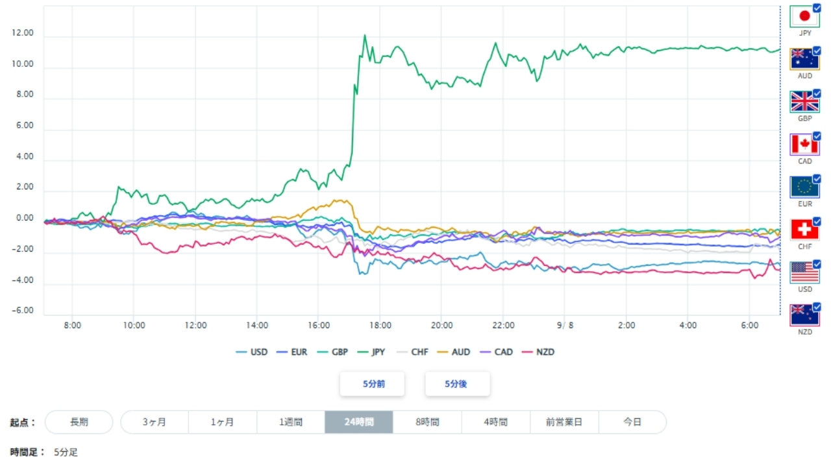Viewport: 831px width, 467px height.
Task: Click the 5分後 button
Action: tap(458, 384)
